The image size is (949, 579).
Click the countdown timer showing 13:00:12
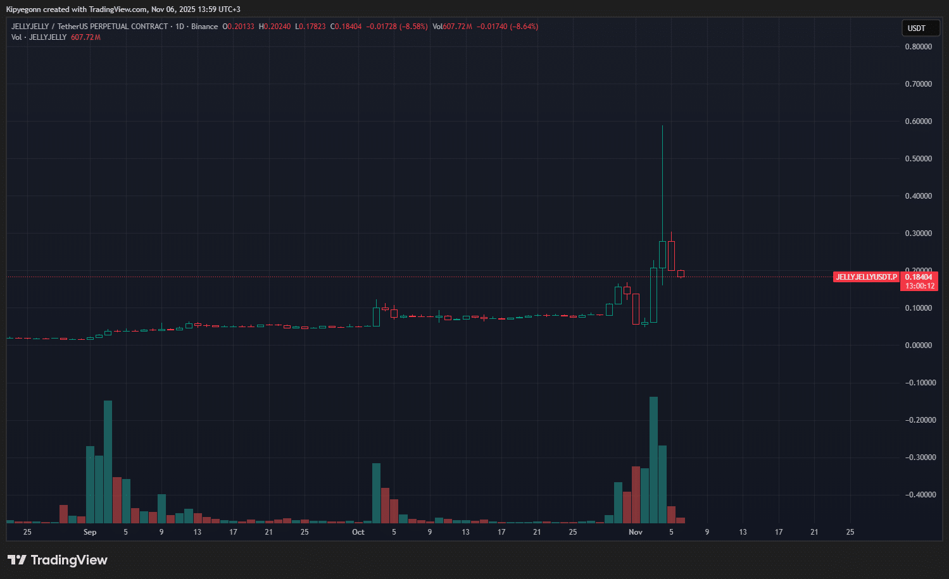(919, 285)
